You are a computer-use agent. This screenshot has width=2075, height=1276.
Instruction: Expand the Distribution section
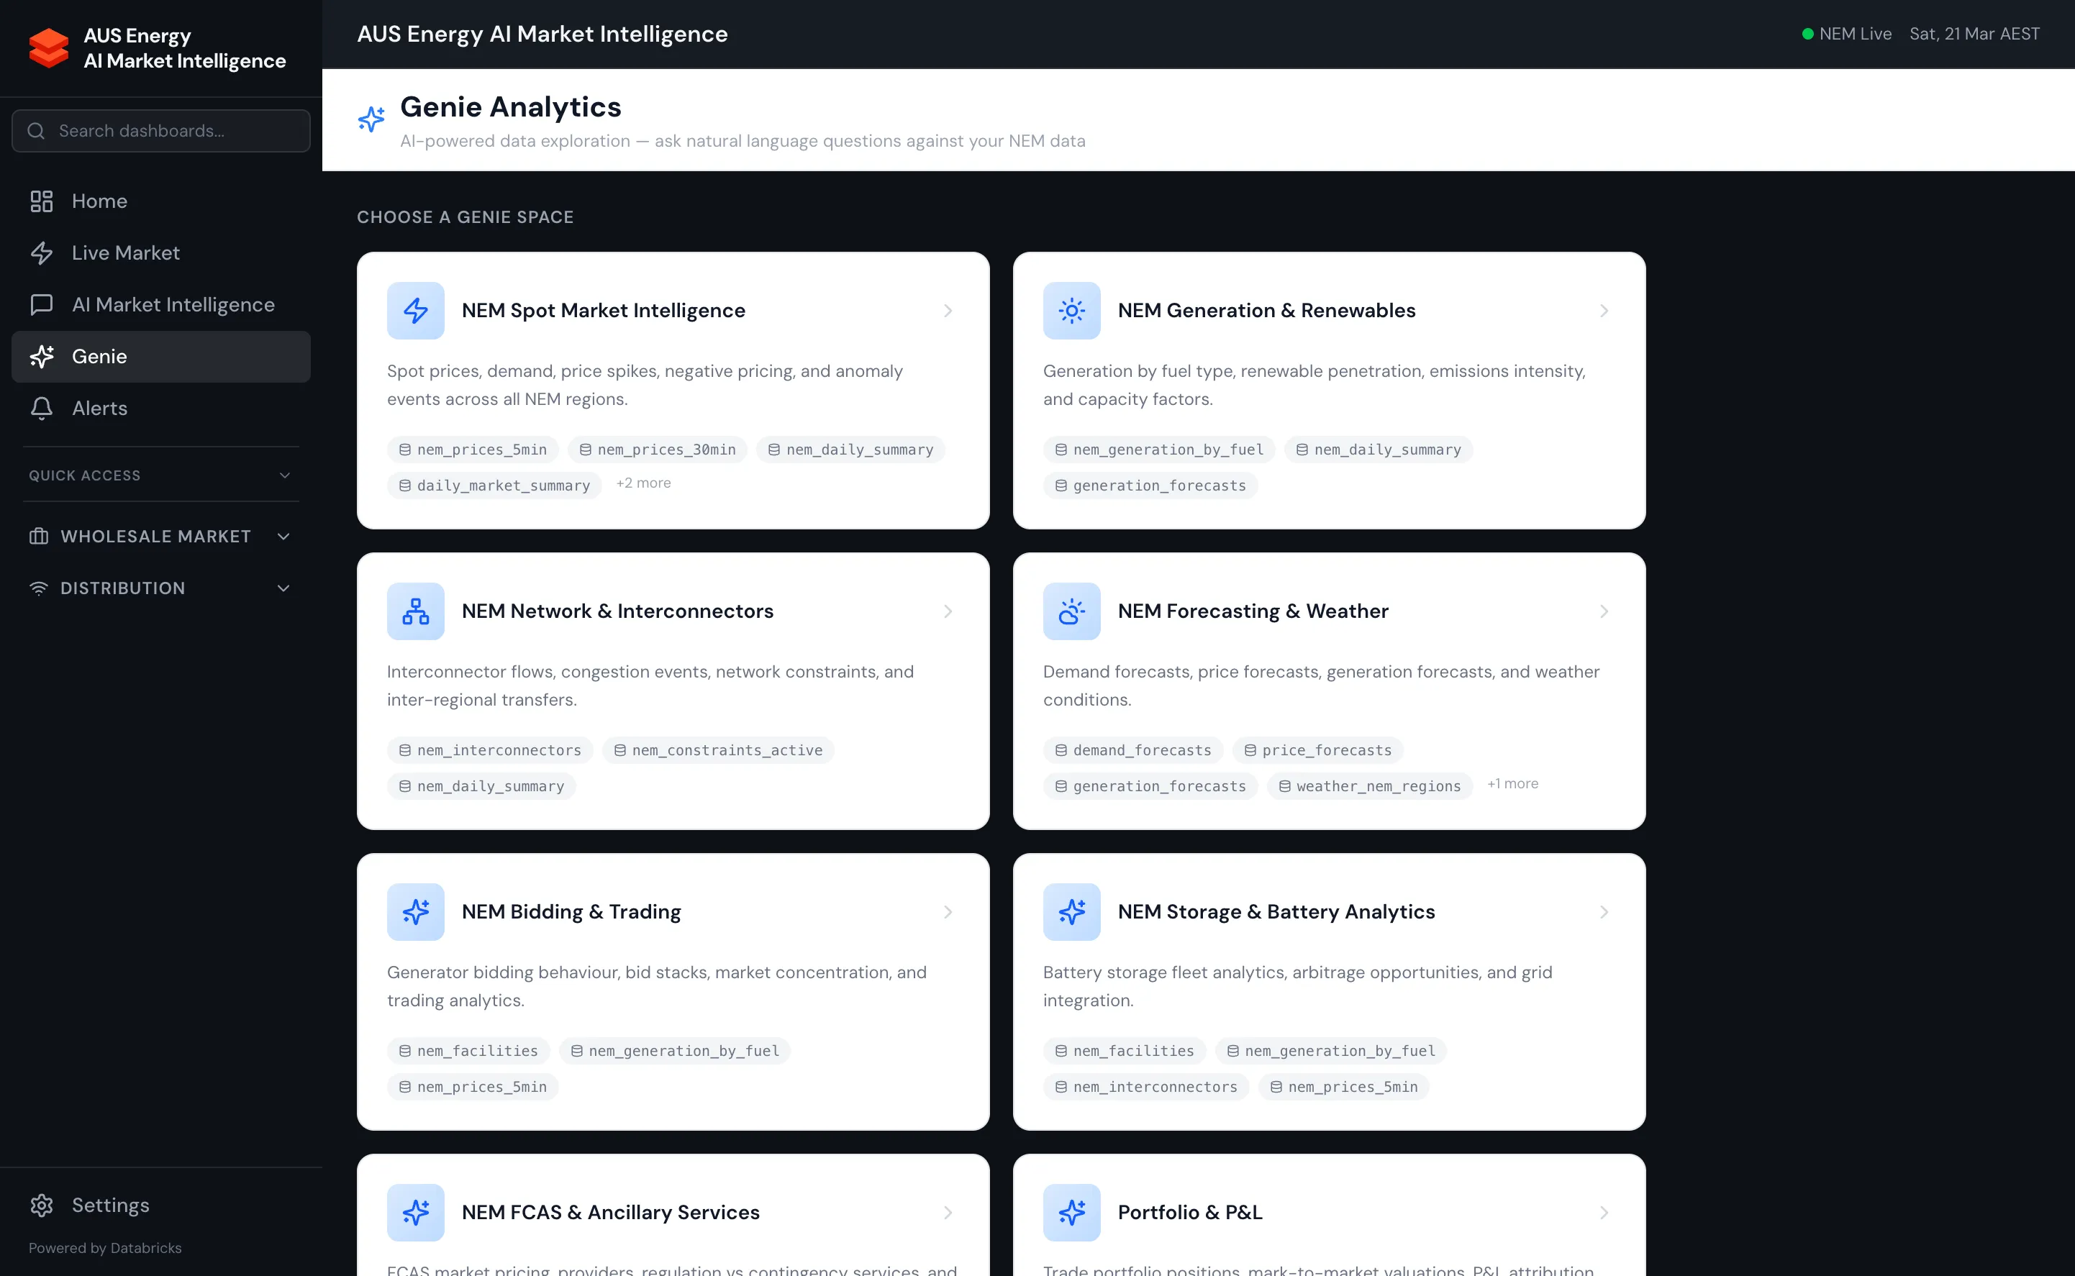[283, 588]
